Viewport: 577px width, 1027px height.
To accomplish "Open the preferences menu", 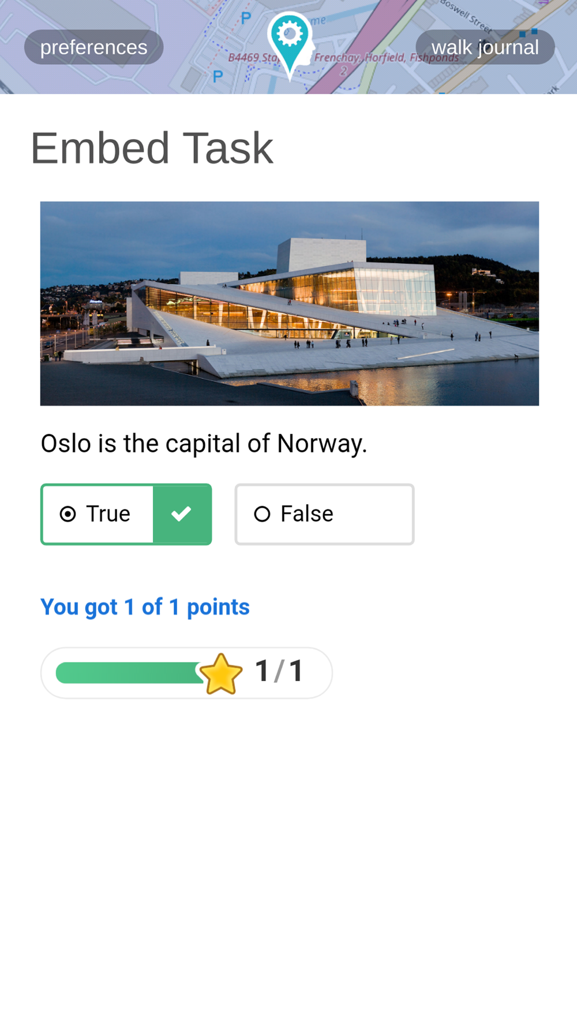I will click(93, 47).
